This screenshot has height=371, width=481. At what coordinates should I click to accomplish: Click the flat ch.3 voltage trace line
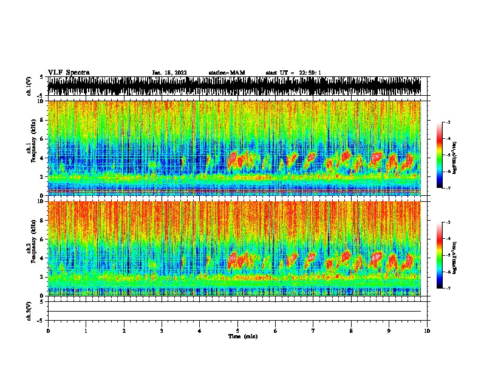[234, 312]
